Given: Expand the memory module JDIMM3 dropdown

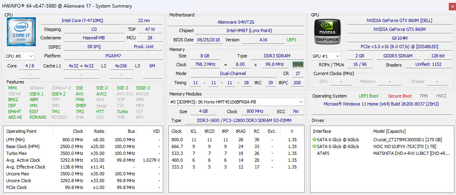Looking at the screenshot, I should click(236, 102).
